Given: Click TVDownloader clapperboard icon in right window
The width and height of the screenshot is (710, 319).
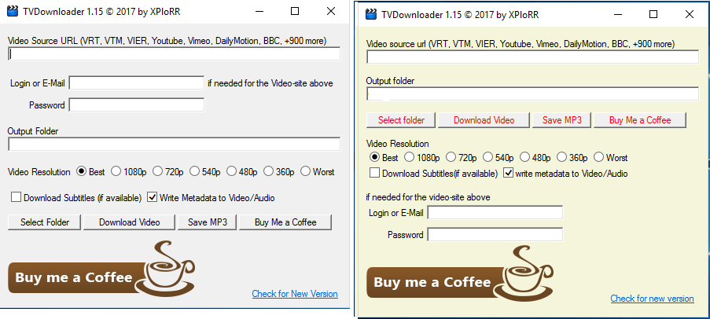Looking at the screenshot, I should [371, 14].
